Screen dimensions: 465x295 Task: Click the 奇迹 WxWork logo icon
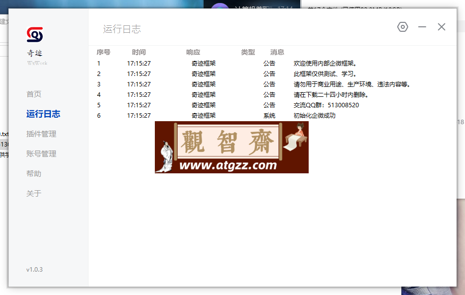pos(35,35)
